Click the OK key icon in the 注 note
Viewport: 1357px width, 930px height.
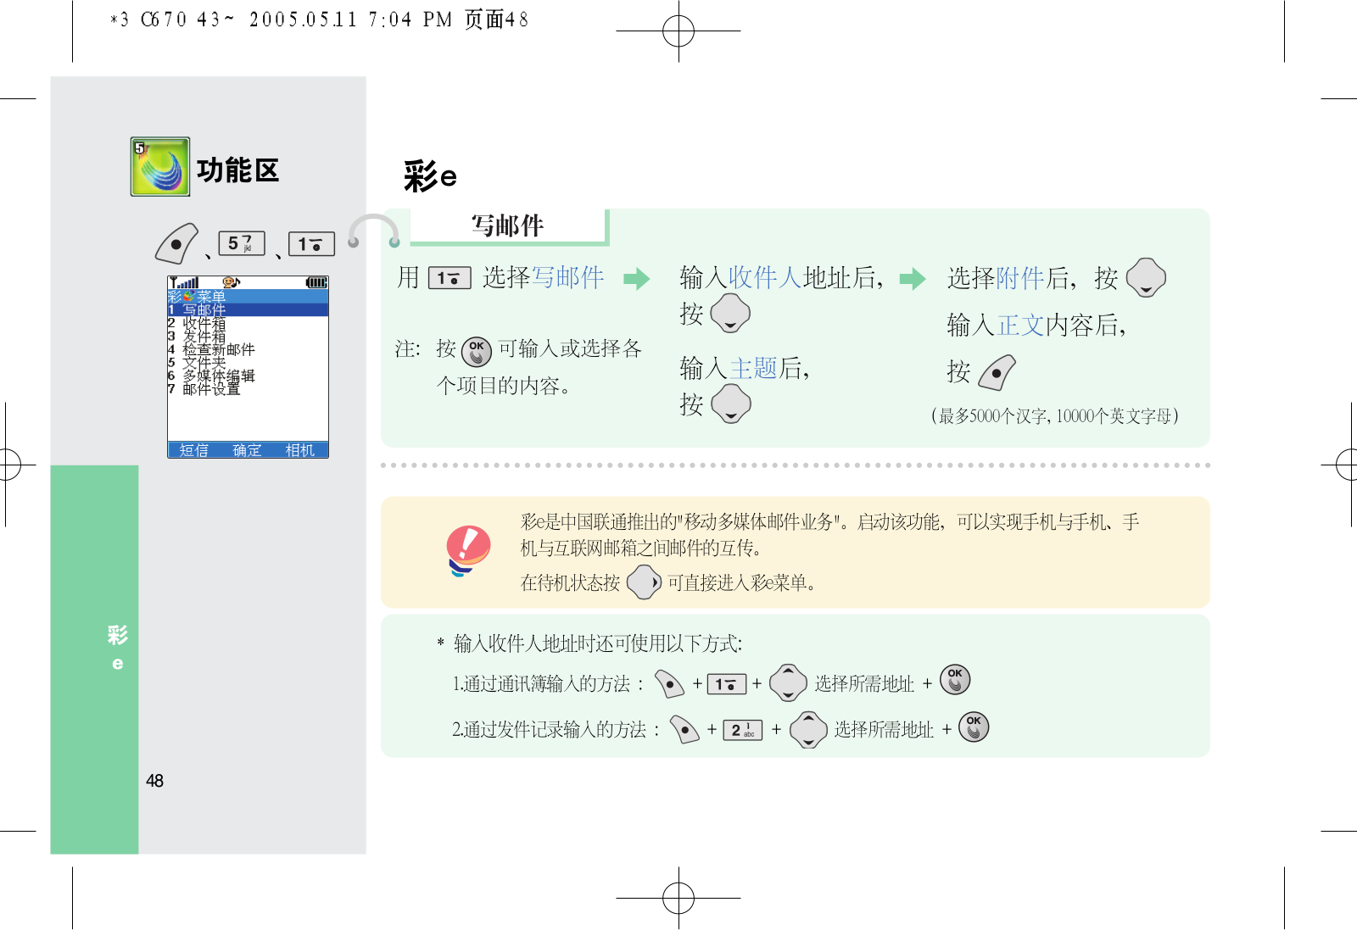[477, 350]
